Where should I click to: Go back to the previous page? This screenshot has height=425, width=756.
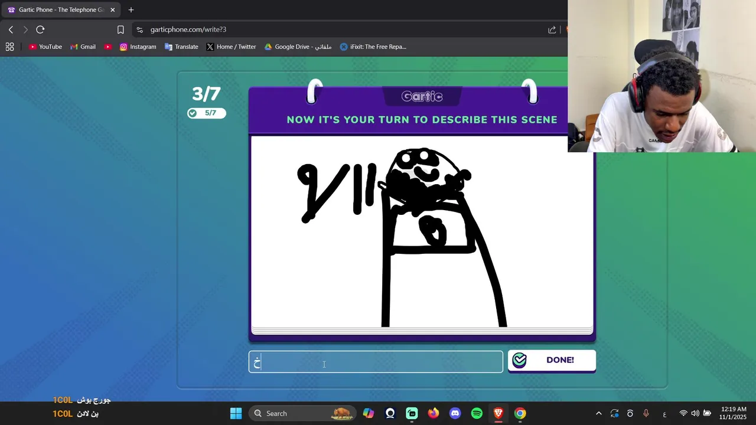[x=11, y=30]
